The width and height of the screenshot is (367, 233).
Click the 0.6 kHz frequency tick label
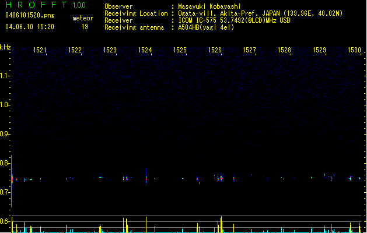(x=4, y=221)
